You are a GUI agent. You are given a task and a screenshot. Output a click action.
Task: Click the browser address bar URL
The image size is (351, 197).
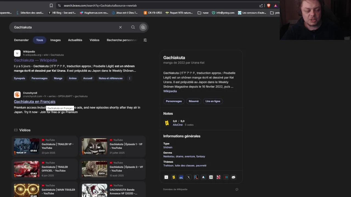[x=100, y=5]
